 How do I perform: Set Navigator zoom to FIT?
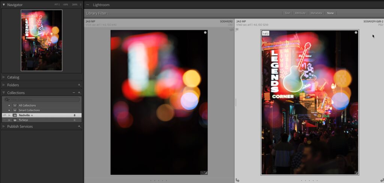click(57, 4)
